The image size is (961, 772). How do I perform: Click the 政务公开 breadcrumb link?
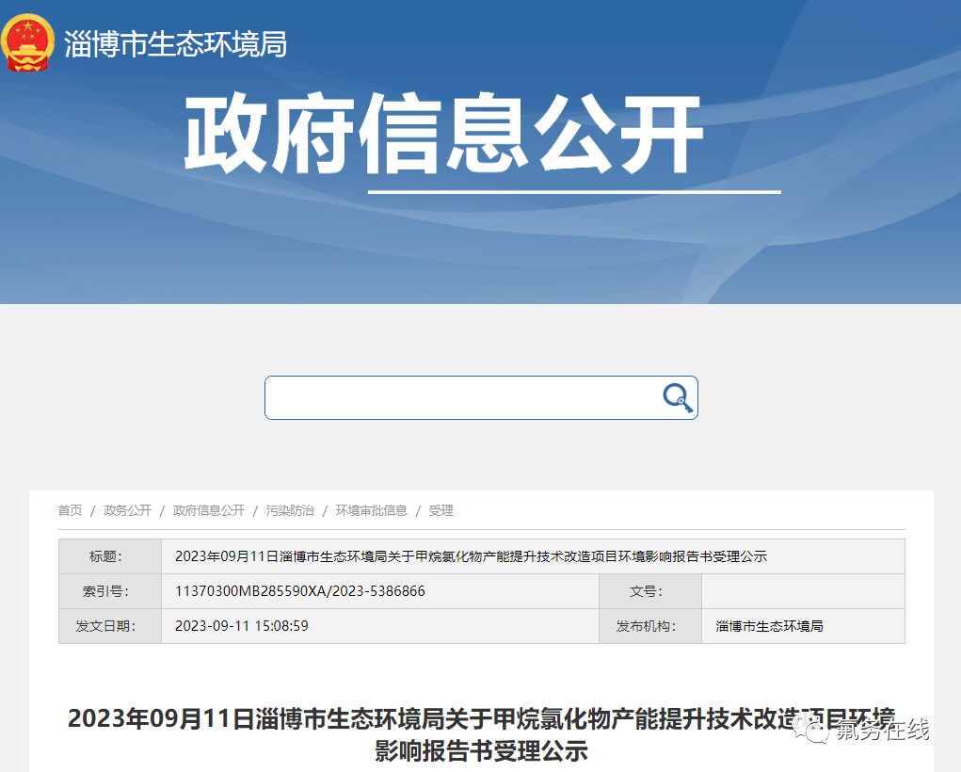pos(127,510)
